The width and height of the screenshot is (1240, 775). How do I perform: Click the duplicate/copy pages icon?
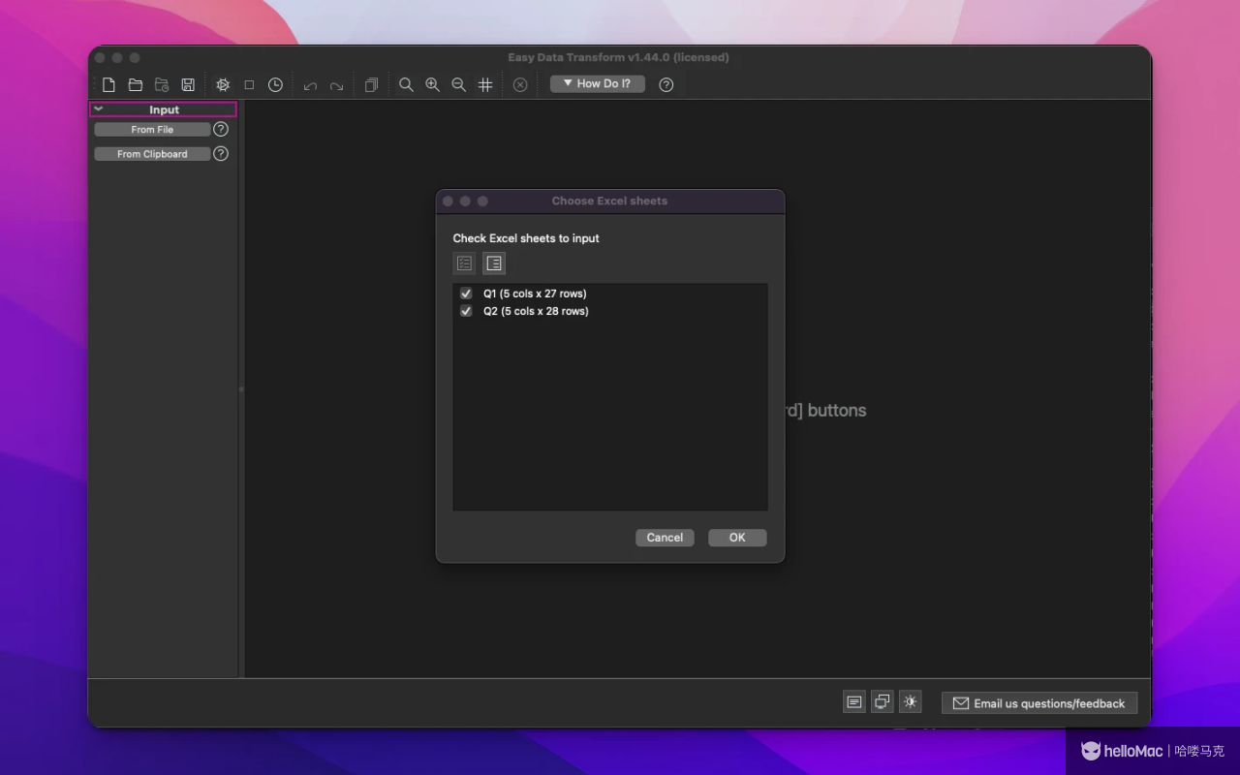pyautogui.click(x=371, y=85)
